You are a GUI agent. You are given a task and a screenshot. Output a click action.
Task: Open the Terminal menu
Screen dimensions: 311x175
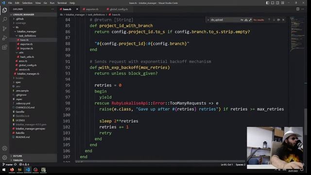point(62,3)
